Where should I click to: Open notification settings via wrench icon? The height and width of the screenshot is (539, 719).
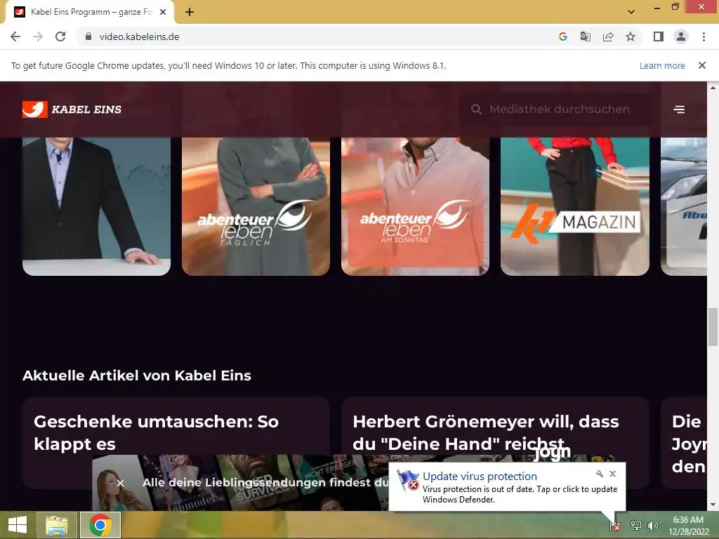point(600,474)
